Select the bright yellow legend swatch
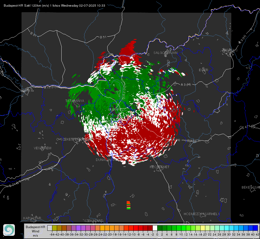This screenshot has height=239, width=260. tap(203, 228)
